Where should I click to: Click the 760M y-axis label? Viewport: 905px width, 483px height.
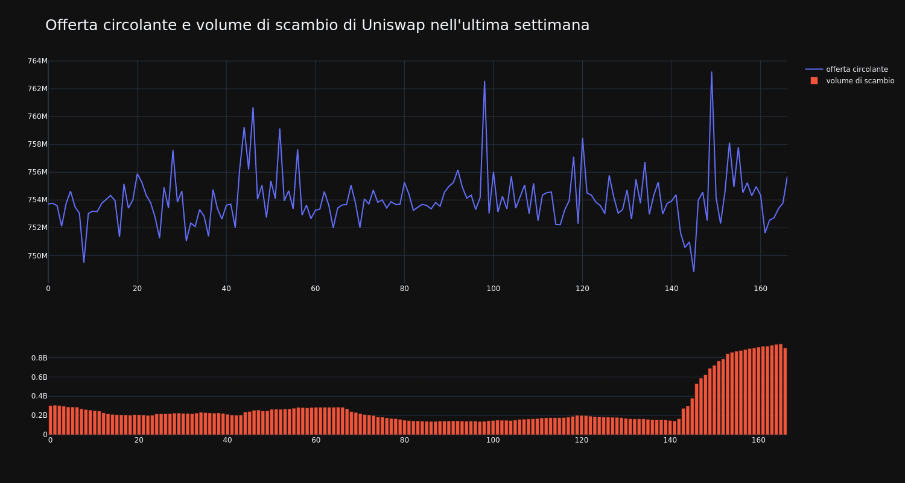pyautogui.click(x=37, y=117)
